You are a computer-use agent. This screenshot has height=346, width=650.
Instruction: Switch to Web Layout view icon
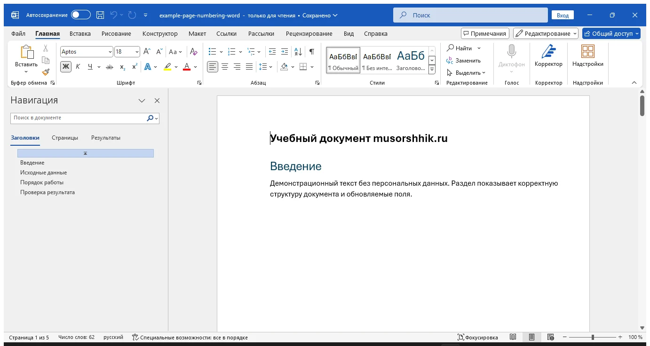point(550,337)
